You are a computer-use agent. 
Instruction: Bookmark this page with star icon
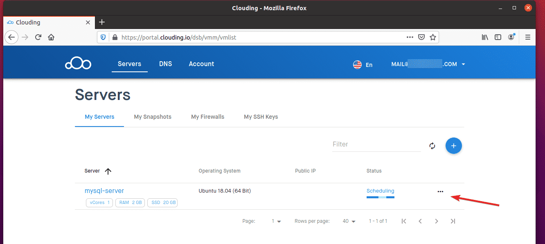433,37
